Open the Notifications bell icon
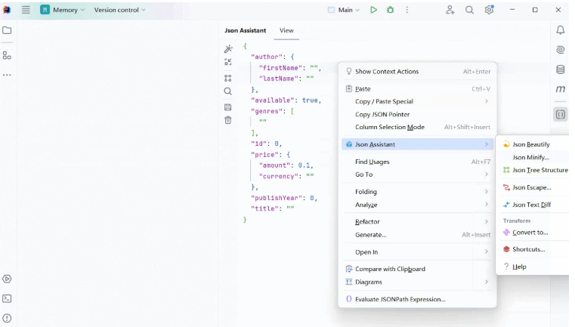The image size is (575, 327). pyautogui.click(x=561, y=30)
